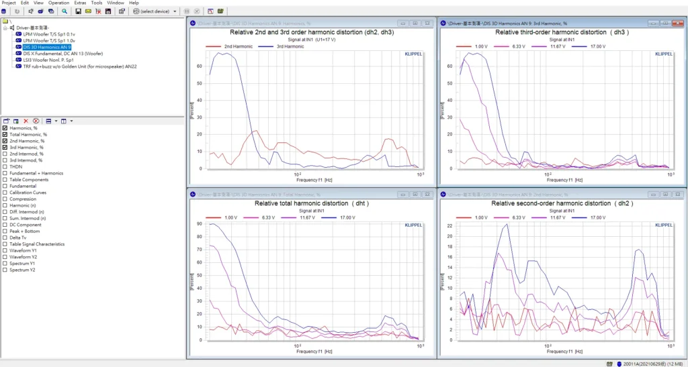
Task: Open the Operation menu
Action: (58, 3)
